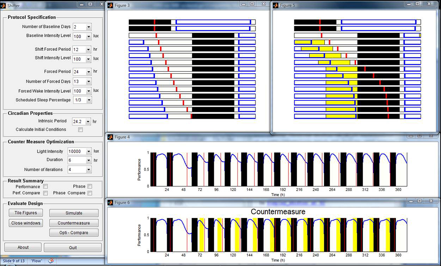Screen dimensions: 441x266
Task: Click the MATLAB icon of Figure 4 window
Action: click(110, 137)
